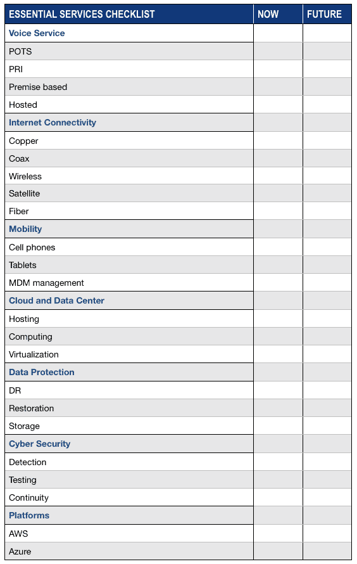Check the NOW cell for Azure
357x564 pixels.
point(278,551)
